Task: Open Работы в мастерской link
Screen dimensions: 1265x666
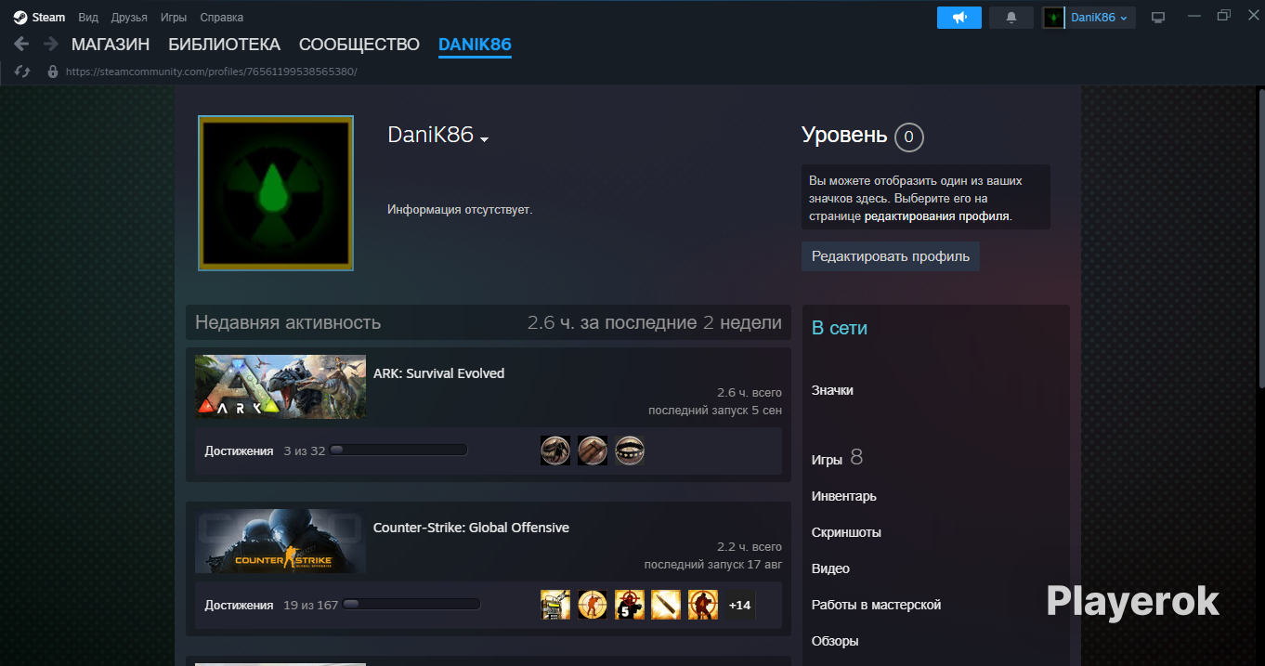Action: pos(876,605)
